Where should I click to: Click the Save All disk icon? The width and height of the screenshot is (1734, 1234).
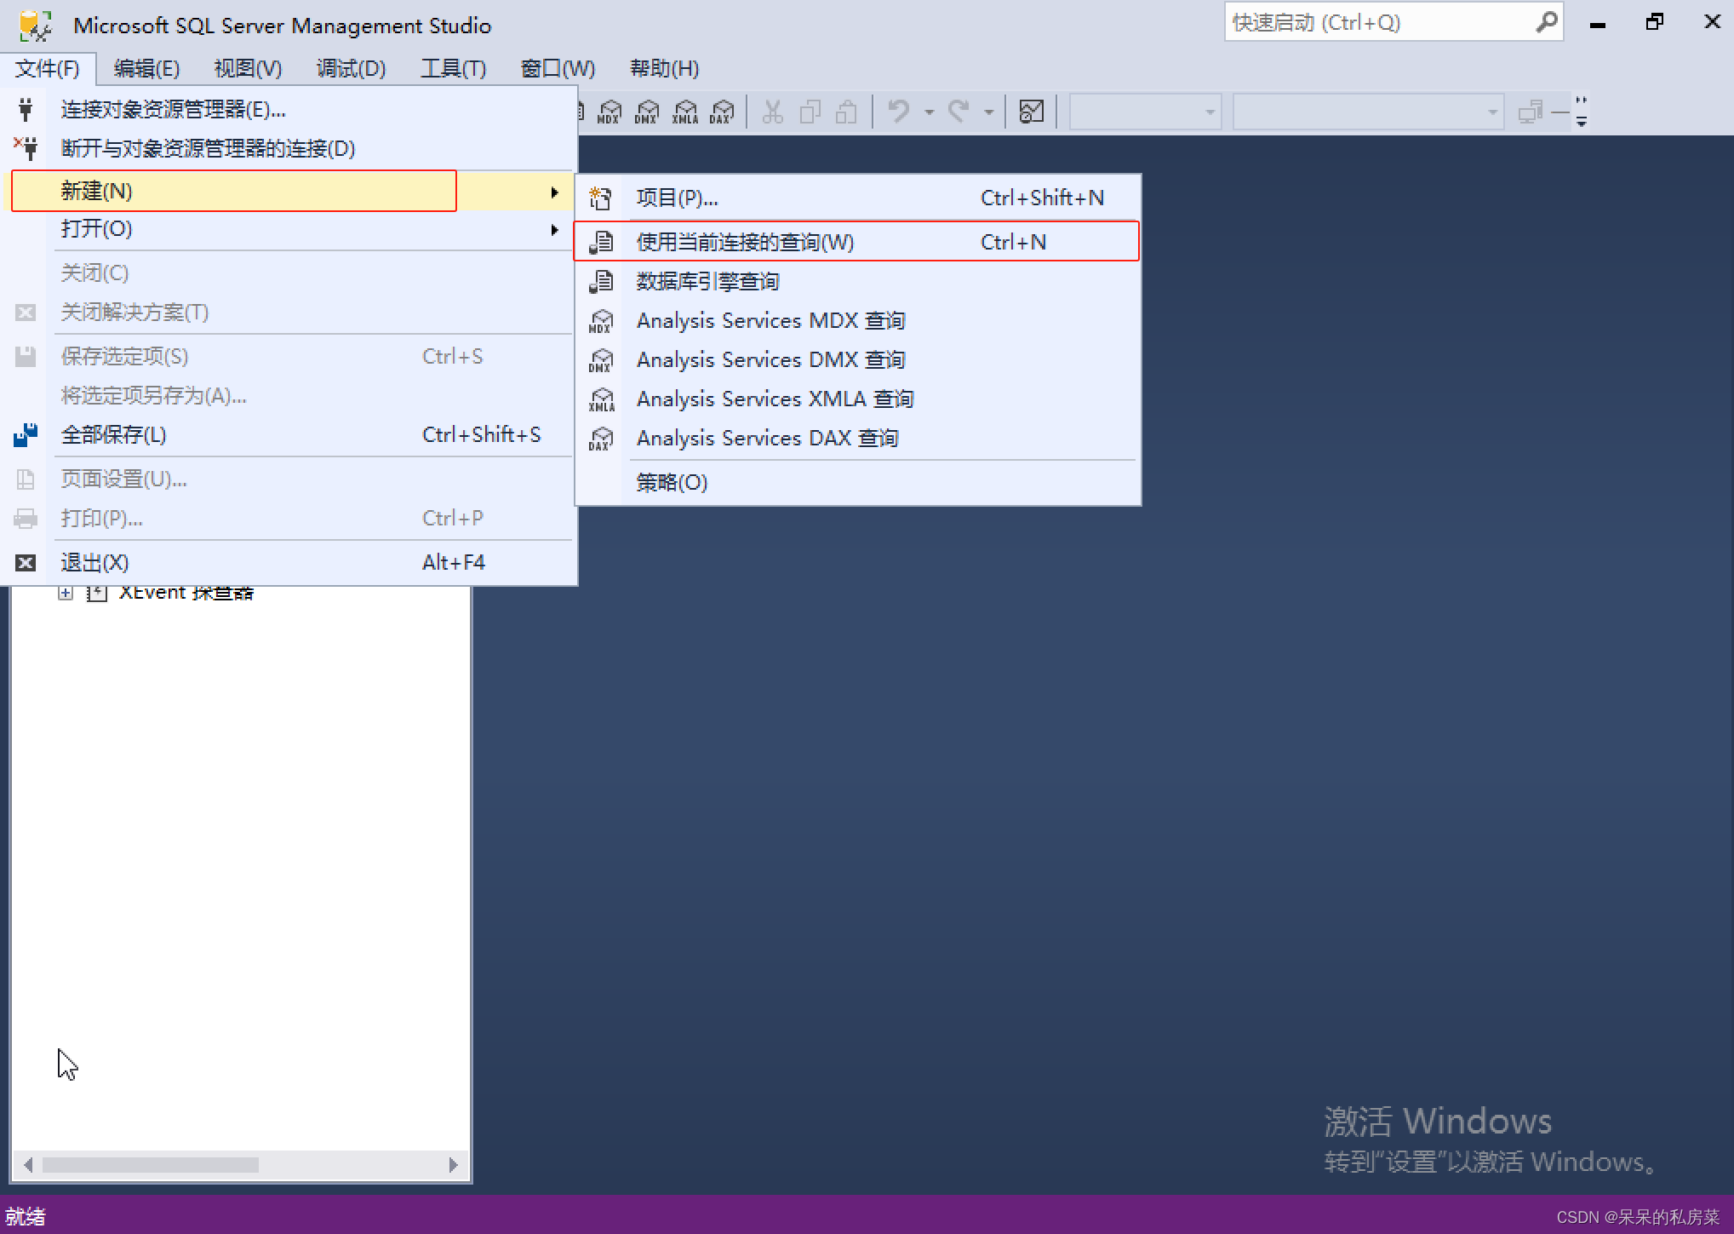click(x=26, y=435)
